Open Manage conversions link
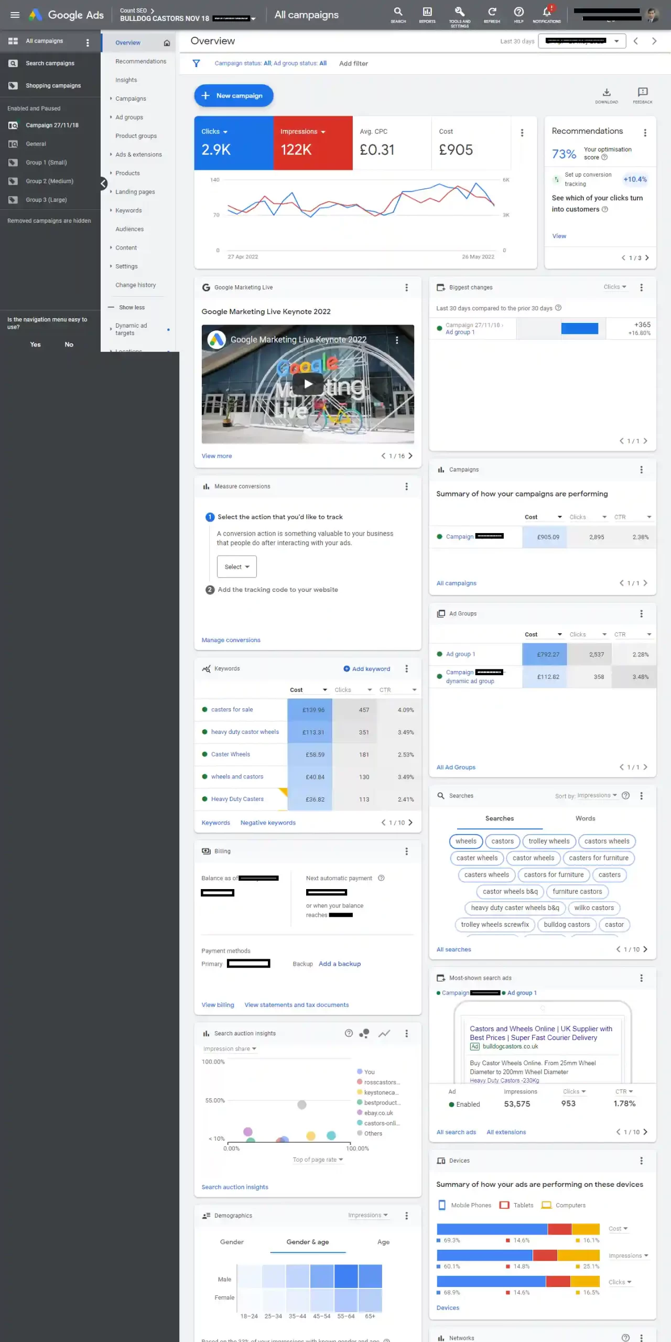Screen dimensions: 671x1342 tap(231, 640)
